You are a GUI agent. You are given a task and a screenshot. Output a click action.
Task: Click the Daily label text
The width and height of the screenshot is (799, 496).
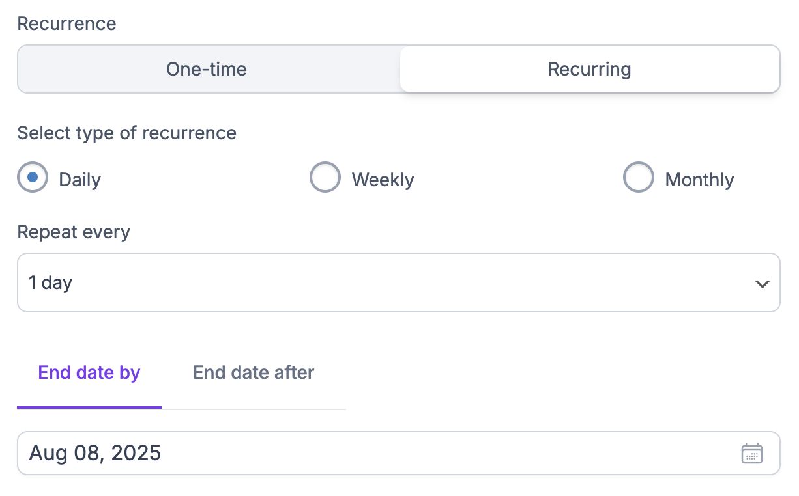click(80, 180)
